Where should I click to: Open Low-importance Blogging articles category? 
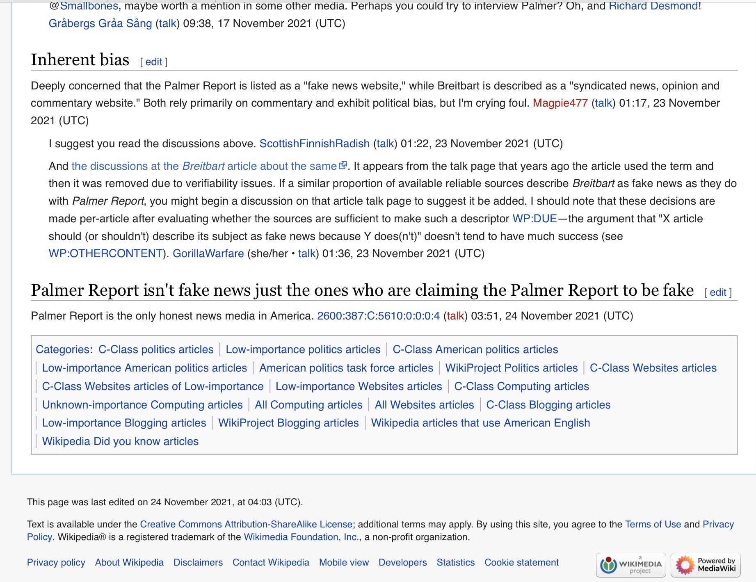[x=124, y=423]
